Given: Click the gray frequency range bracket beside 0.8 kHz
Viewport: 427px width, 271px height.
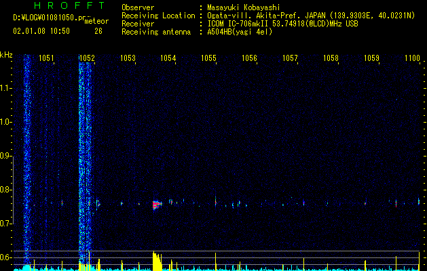Looking at the screenshot, I should pos(14,190).
